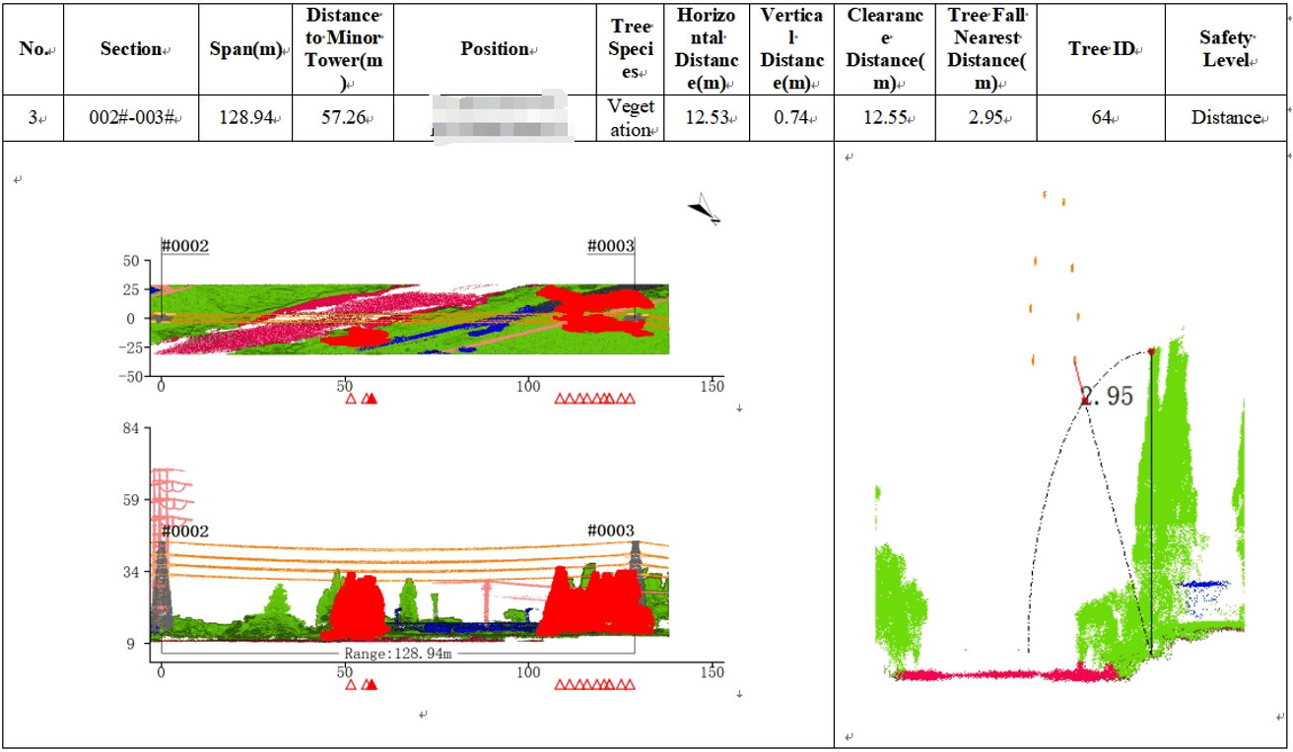Click the Section 002#-003# cell
This screenshot has height=752, width=1293.
130,118
